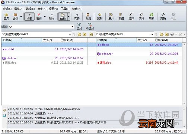Open the dropdown arrow beside 会话 button
This screenshot has width=188, height=134.
(21, 17)
